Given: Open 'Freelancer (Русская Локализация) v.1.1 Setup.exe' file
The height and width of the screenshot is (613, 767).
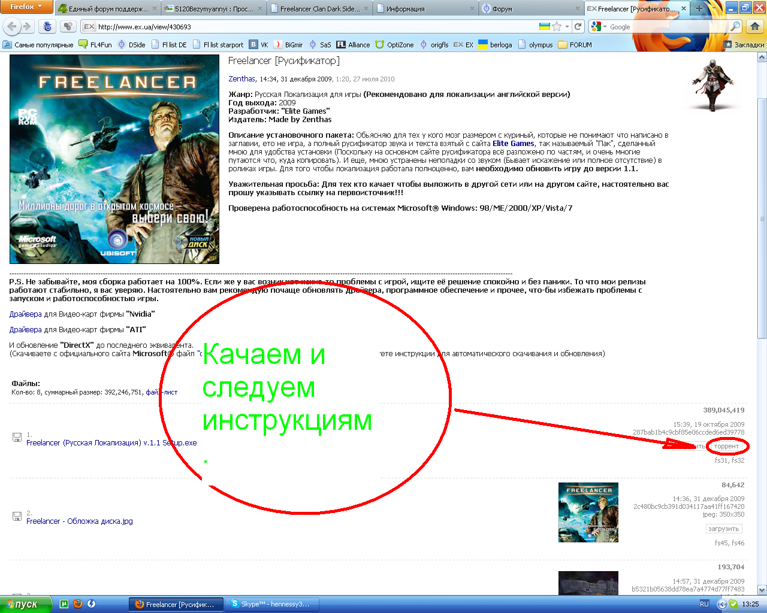Looking at the screenshot, I should [x=111, y=442].
